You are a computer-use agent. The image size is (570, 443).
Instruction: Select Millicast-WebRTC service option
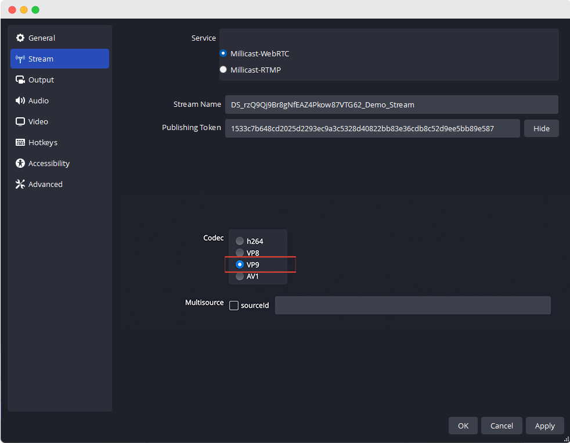pyautogui.click(x=223, y=53)
